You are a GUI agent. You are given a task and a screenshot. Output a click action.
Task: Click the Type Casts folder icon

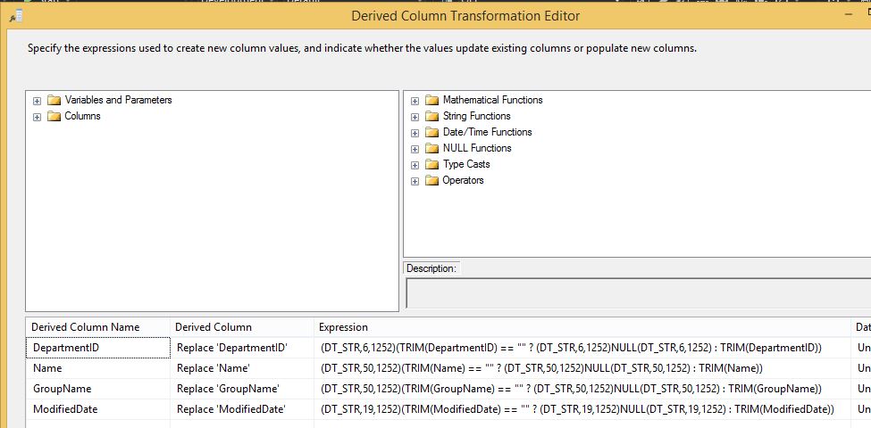tap(432, 164)
